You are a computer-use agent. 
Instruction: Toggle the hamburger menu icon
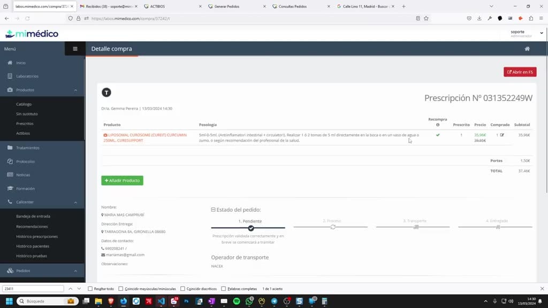coord(75,49)
